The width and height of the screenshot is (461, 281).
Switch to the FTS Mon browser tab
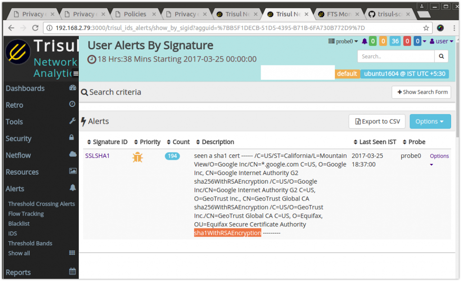339,14
